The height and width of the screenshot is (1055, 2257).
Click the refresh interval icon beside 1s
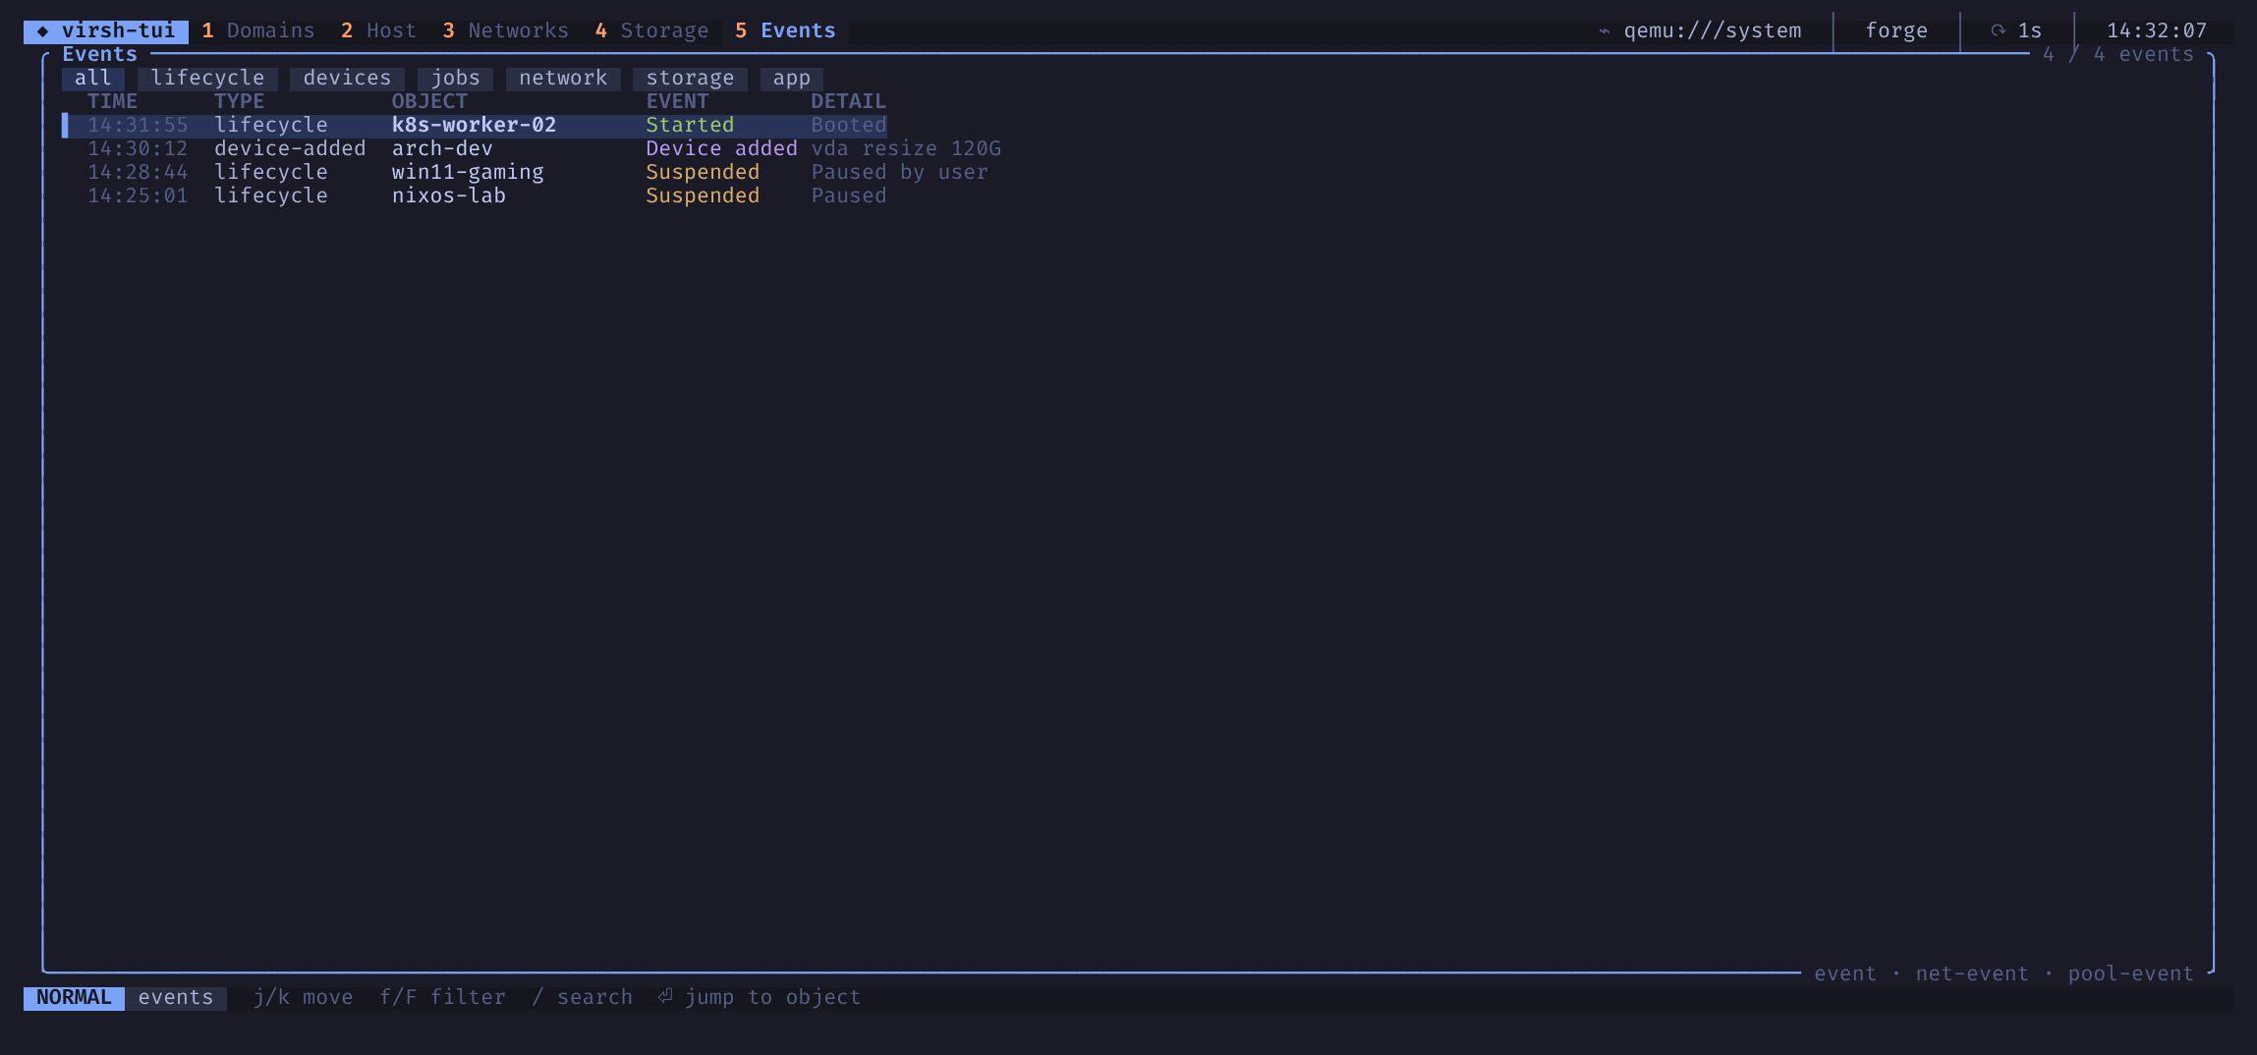click(x=1998, y=31)
